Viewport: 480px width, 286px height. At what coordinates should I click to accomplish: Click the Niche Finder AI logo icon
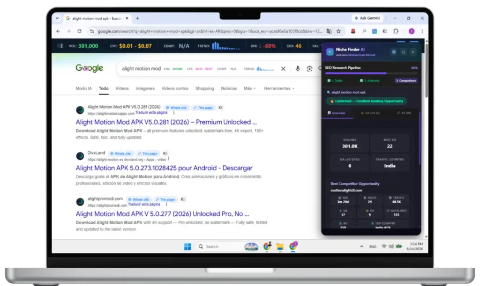(x=330, y=52)
